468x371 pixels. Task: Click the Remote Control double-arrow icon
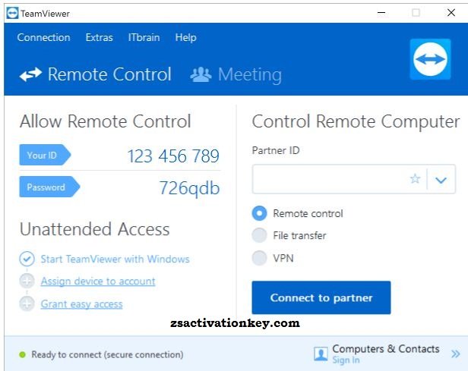(x=30, y=74)
